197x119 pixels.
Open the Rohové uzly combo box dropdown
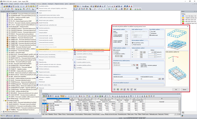pyautogui.click(x=131, y=65)
